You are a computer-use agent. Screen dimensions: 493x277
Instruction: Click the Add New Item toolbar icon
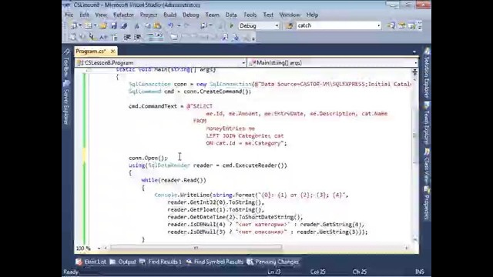tap(88, 25)
